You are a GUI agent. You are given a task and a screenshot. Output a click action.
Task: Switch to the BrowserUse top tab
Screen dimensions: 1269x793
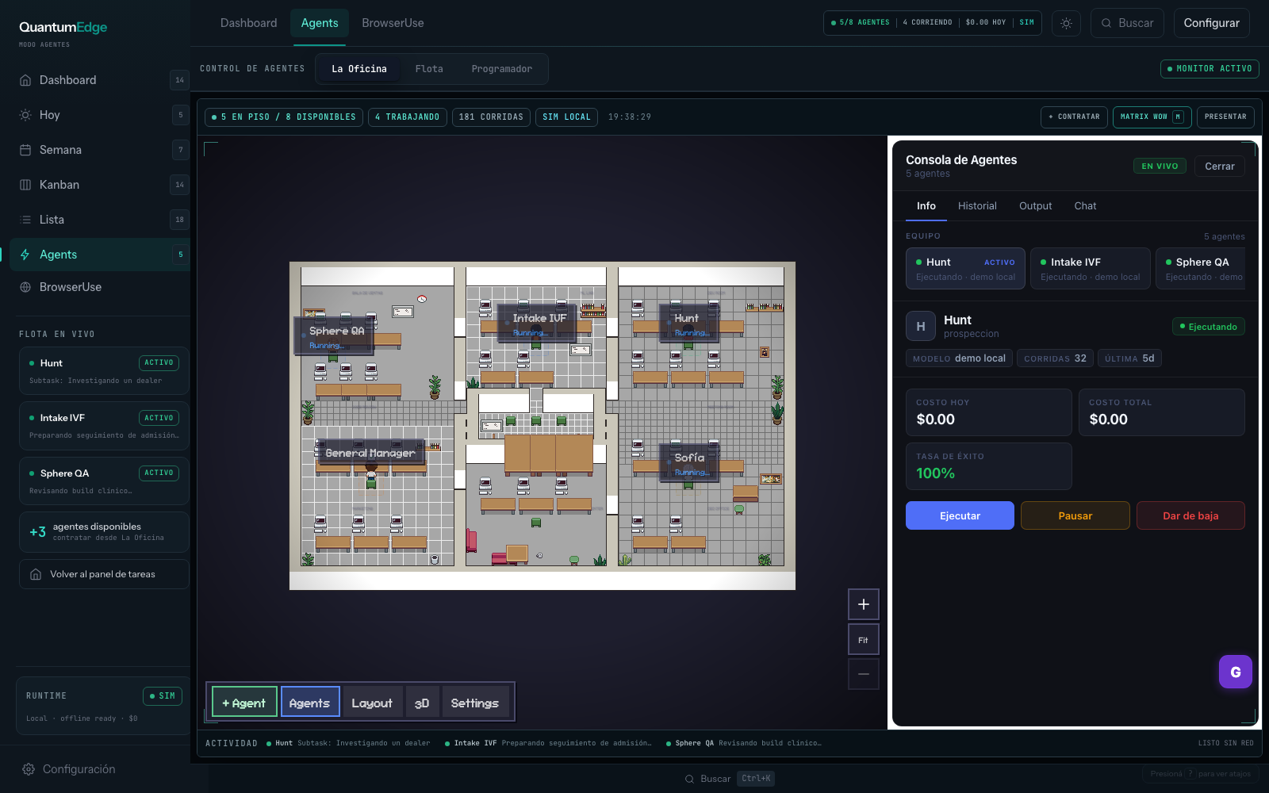pos(393,23)
